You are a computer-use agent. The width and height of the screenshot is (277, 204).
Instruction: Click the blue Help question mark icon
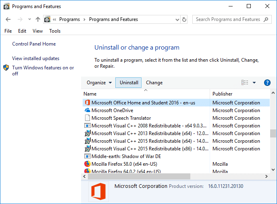pos(267,83)
